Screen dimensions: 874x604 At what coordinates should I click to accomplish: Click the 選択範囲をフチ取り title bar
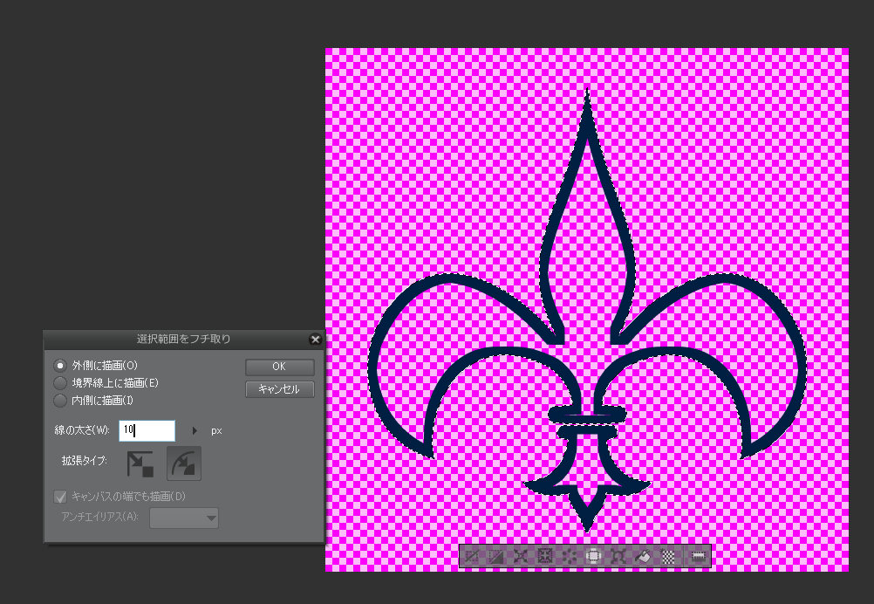tap(183, 339)
